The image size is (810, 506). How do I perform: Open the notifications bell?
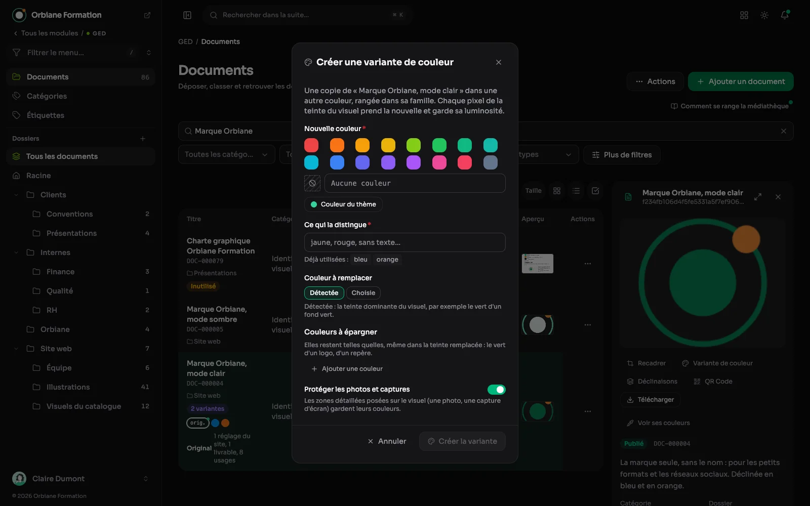[785, 15]
